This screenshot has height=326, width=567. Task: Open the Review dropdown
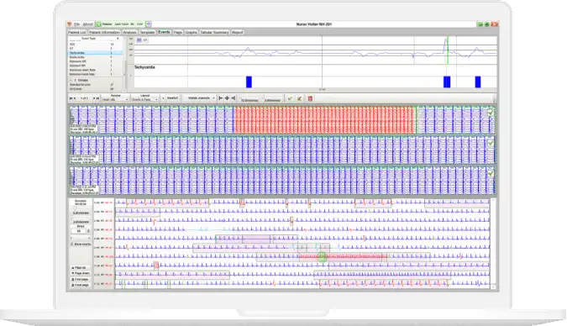[x=115, y=99]
